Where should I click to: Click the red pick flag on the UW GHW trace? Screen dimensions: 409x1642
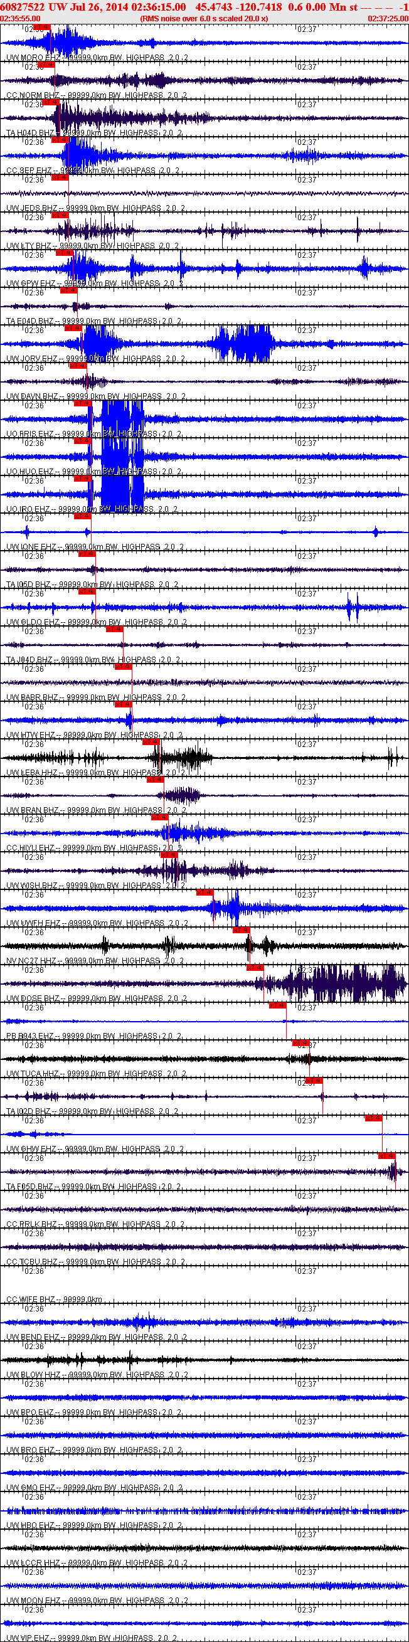tap(373, 1118)
